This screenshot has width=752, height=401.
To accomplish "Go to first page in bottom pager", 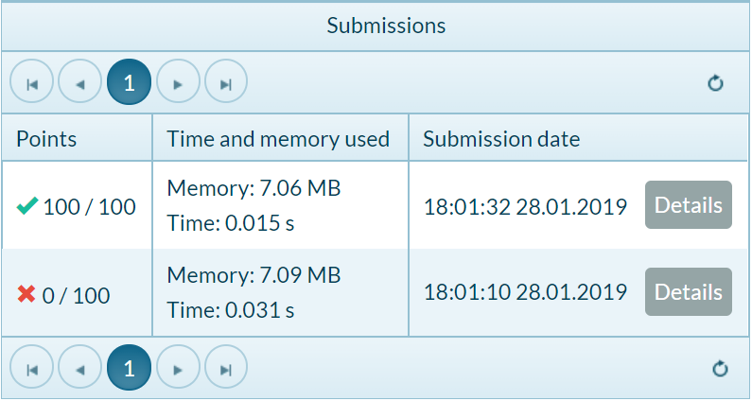I will coord(31,367).
